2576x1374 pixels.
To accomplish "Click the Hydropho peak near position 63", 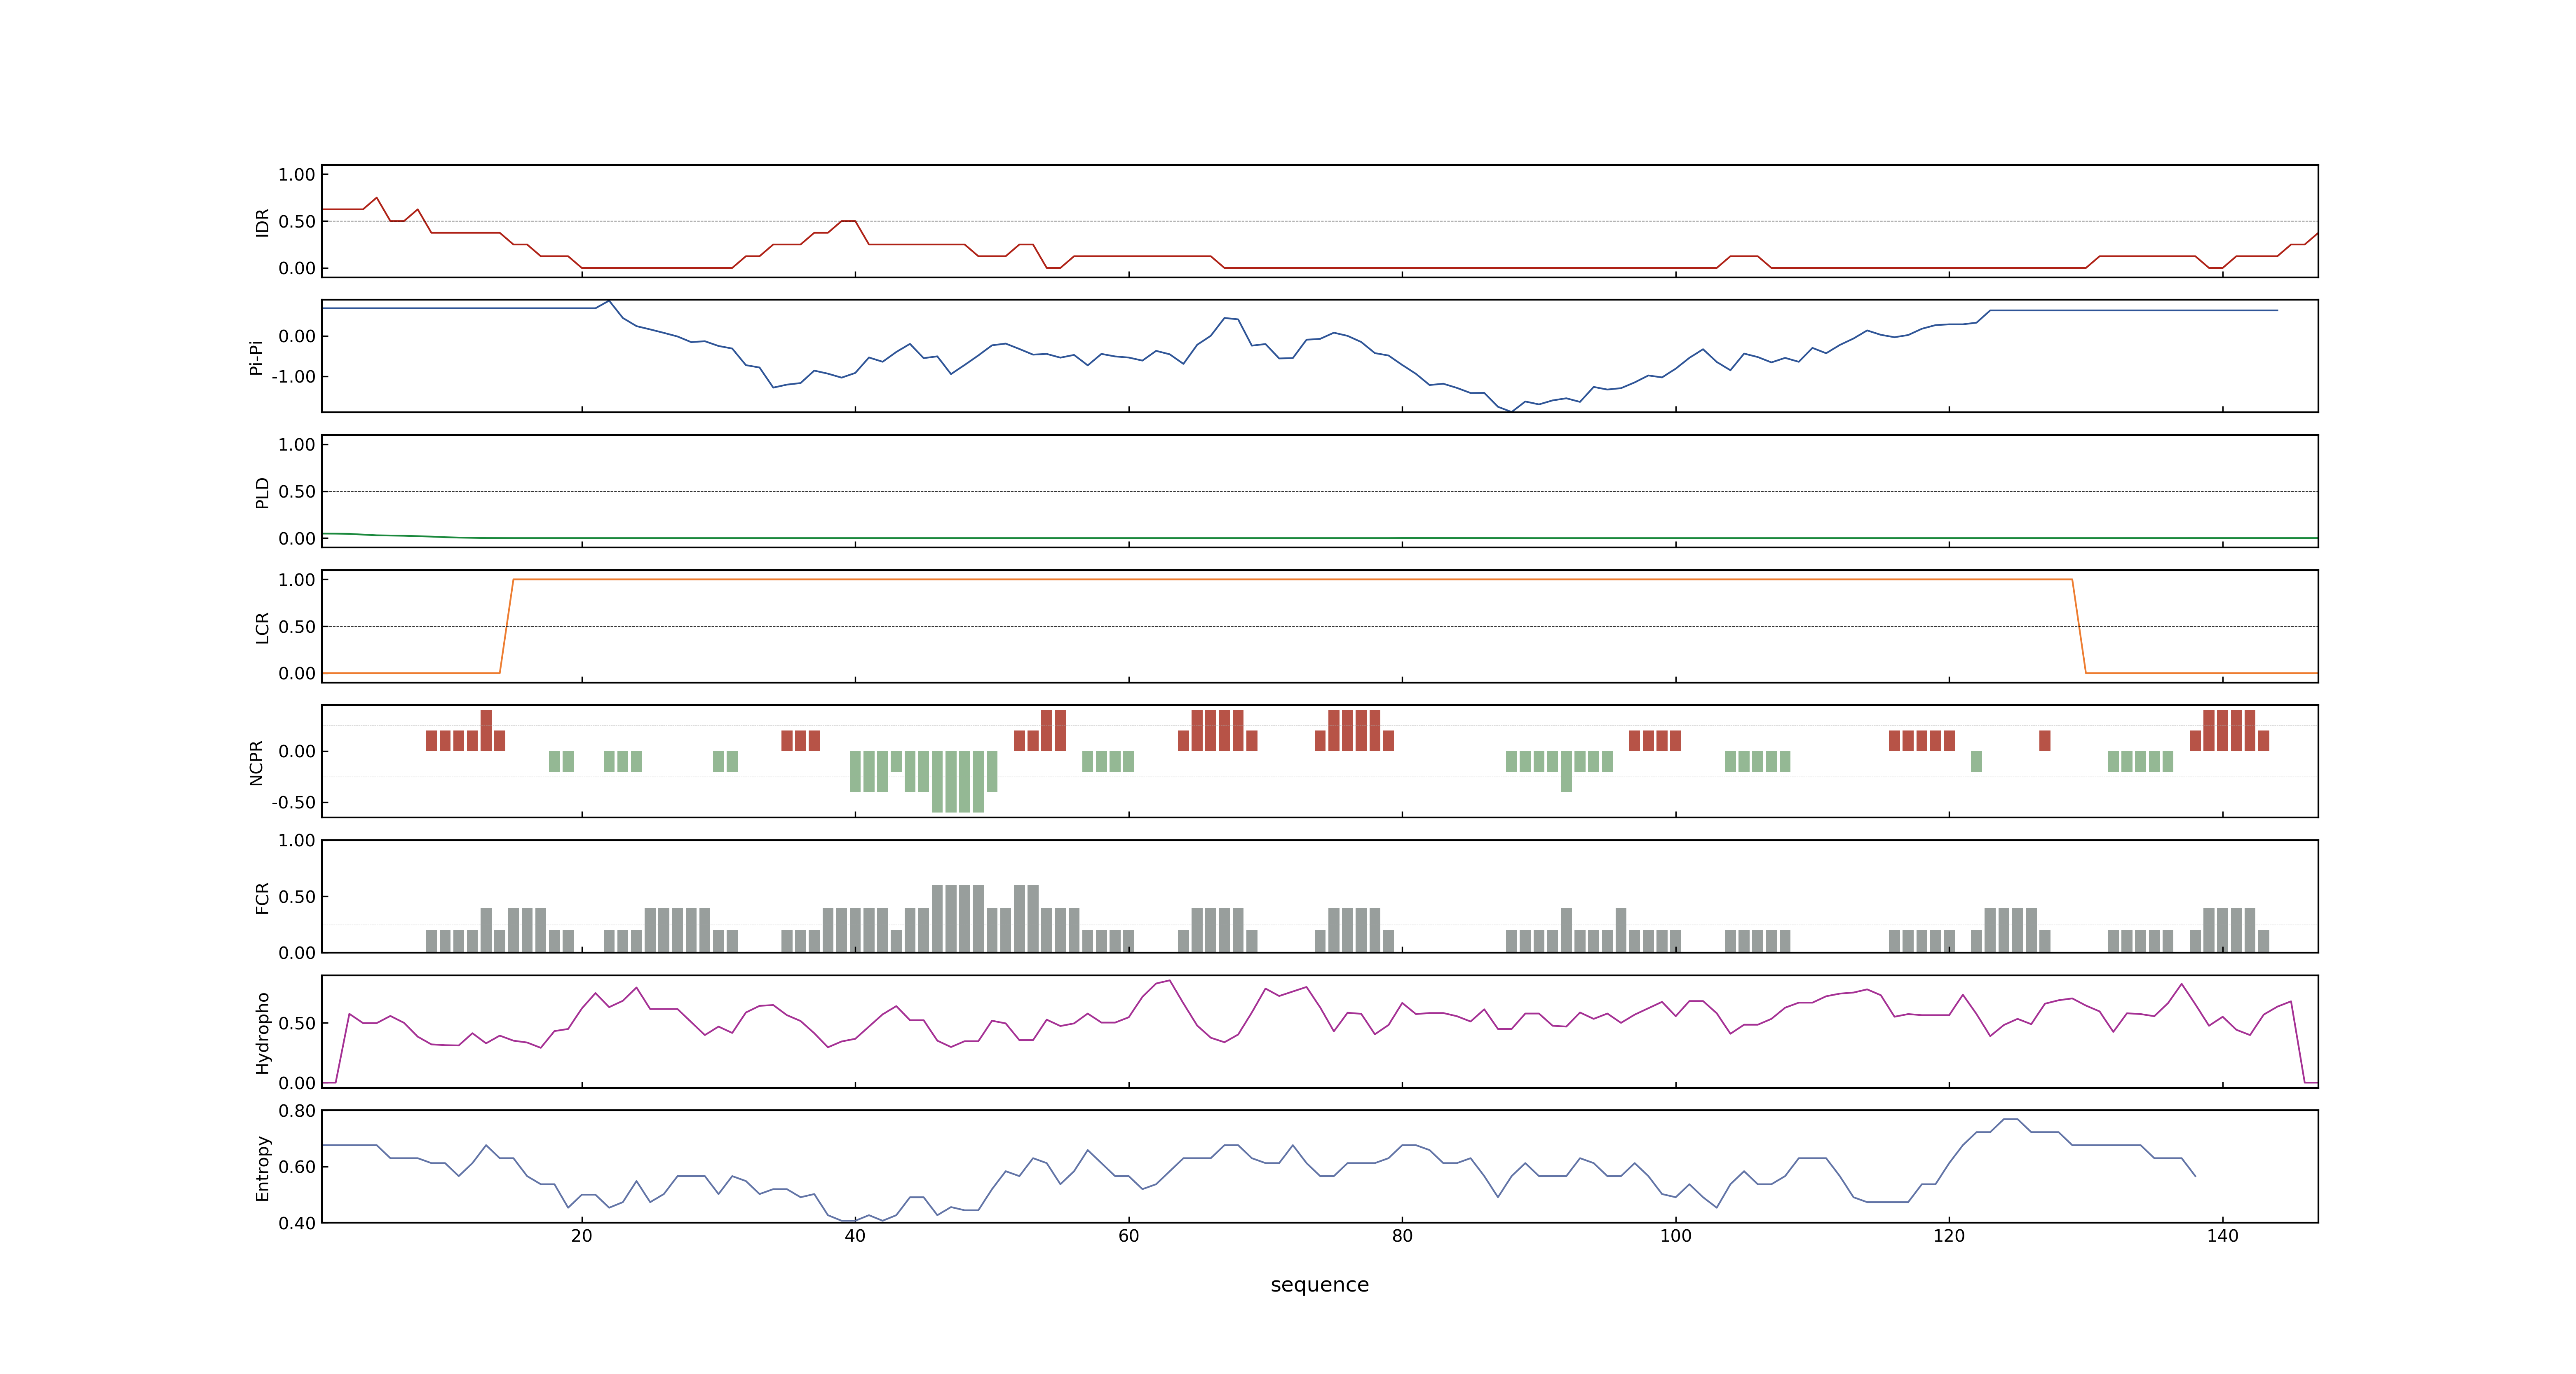I will [1169, 981].
